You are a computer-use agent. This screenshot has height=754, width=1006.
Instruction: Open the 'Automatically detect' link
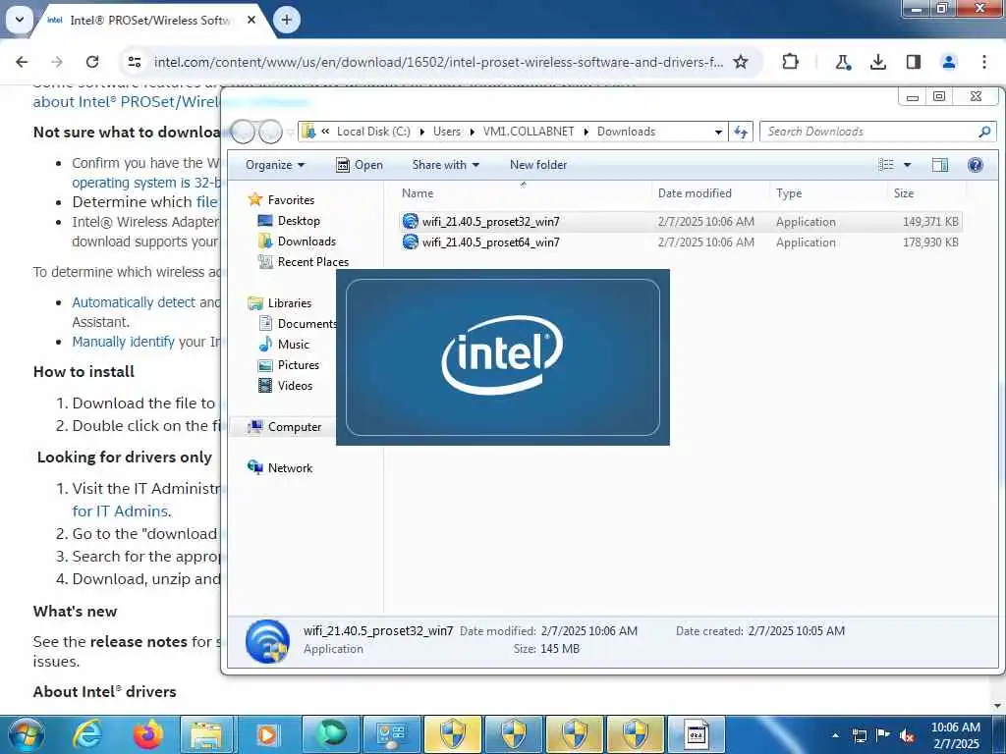[134, 302]
